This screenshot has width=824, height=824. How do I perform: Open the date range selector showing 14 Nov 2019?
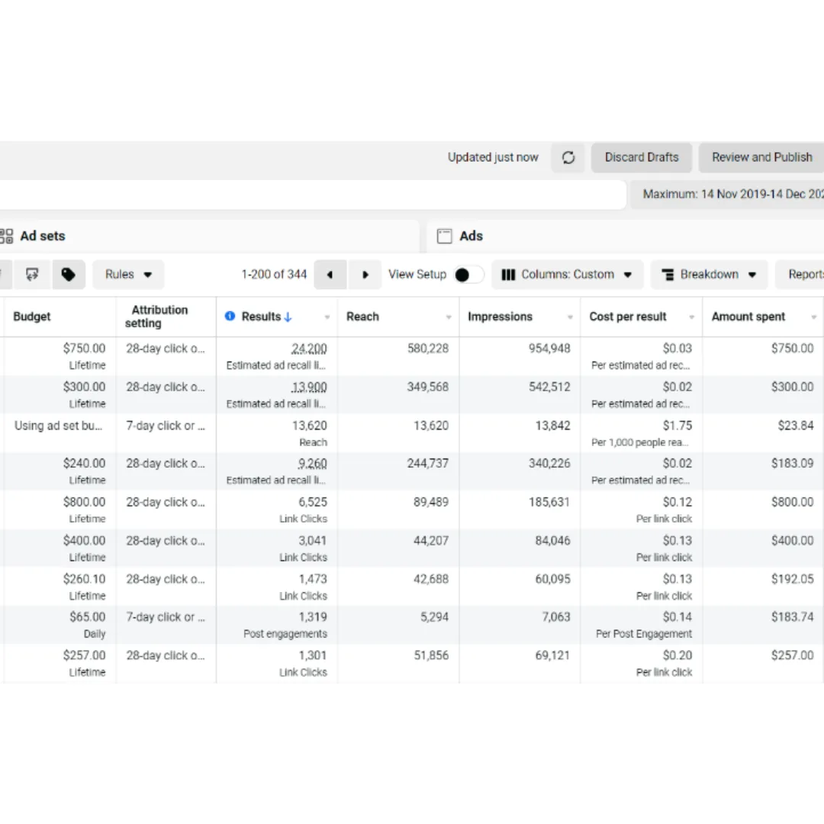coord(729,195)
